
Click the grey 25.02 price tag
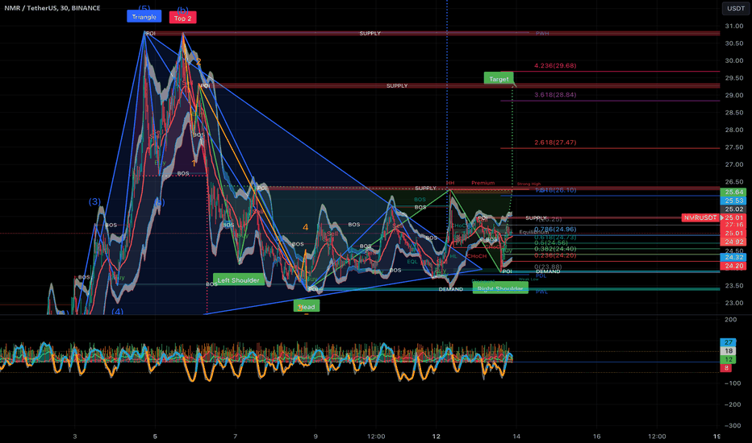pos(733,209)
